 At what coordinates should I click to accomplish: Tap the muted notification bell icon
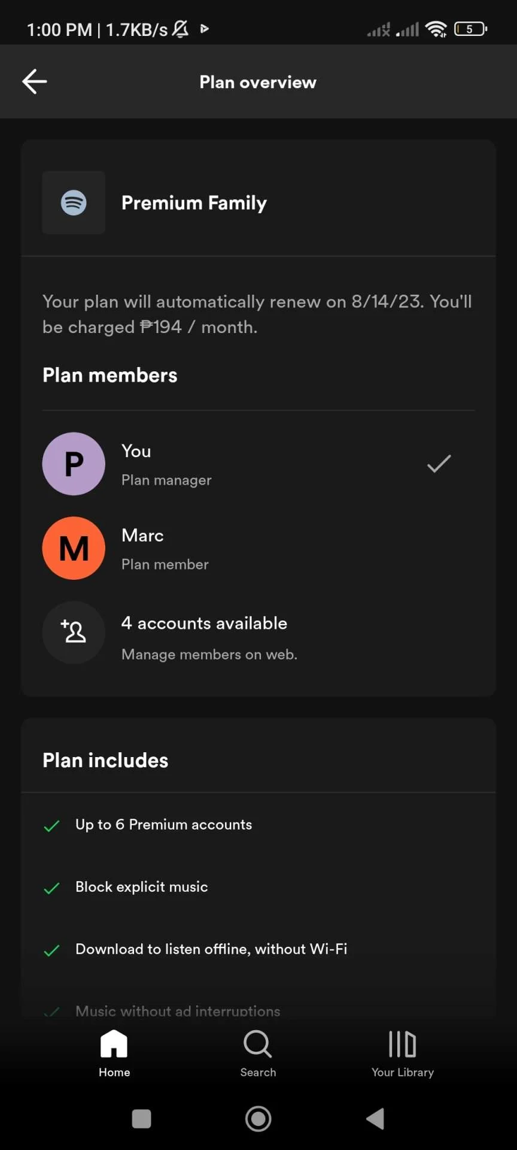[180, 28]
